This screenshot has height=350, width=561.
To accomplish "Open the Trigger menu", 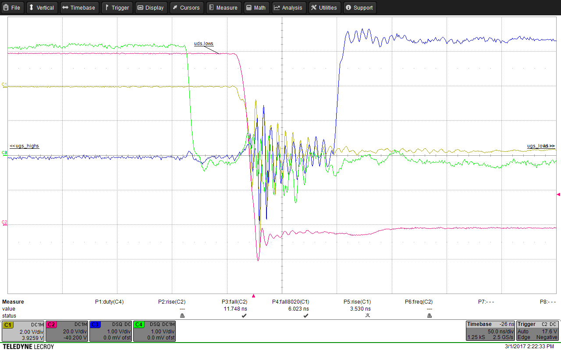I will (117, 7).
